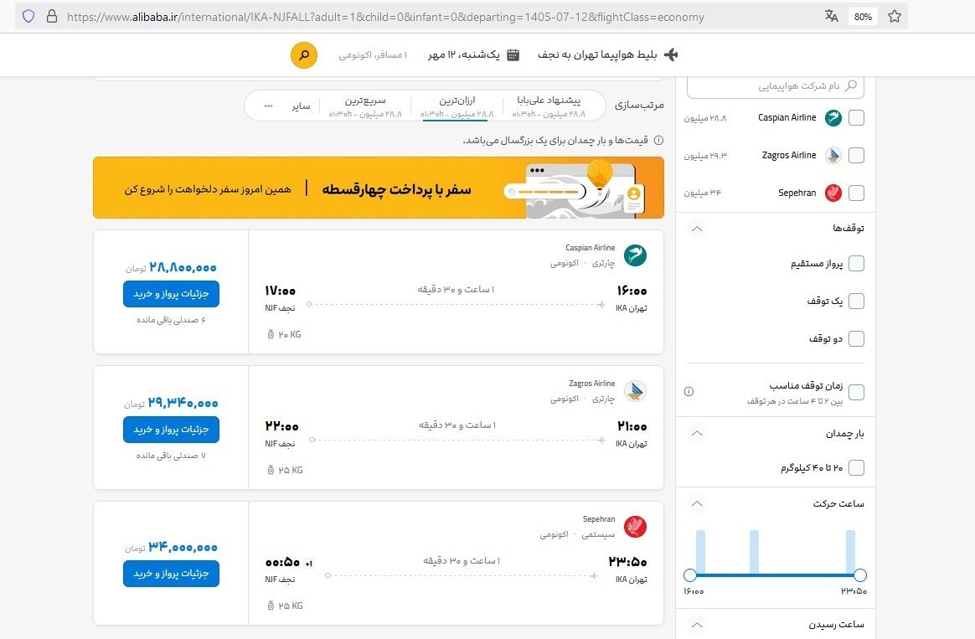Tick the Caspian Airline checkbox

coord(856,117)
